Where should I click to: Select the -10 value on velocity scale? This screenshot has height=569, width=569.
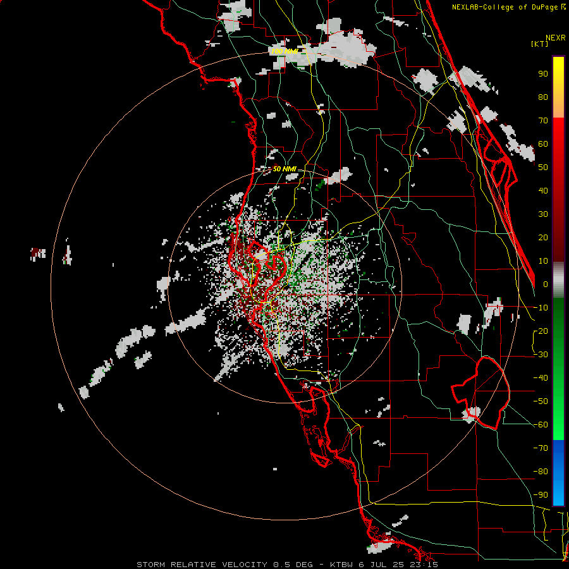541,308
